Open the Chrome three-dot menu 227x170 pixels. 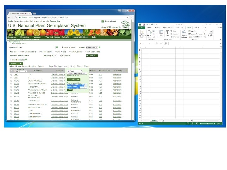(132, 17)
